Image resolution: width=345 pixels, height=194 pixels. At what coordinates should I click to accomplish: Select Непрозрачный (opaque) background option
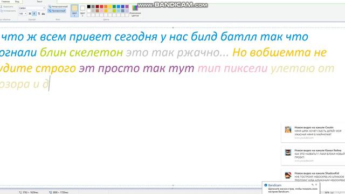[x=58, y=6]
